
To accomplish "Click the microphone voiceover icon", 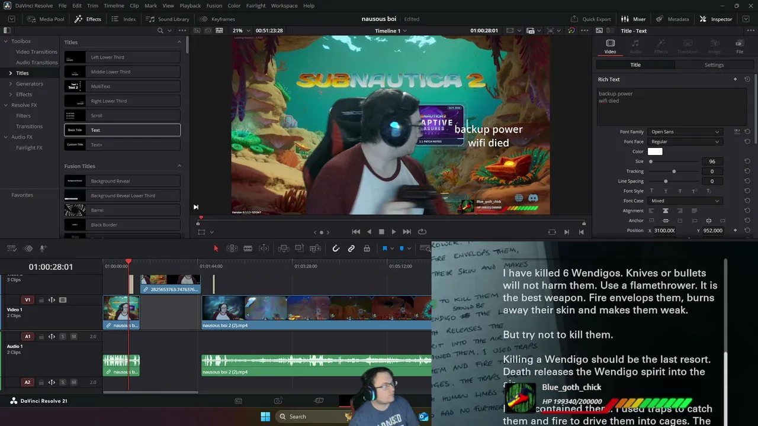I will click(43, 248).
